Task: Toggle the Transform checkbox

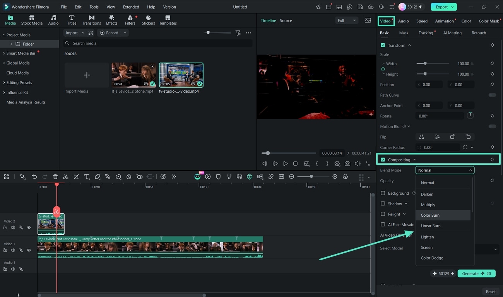Action: (383, 45)
